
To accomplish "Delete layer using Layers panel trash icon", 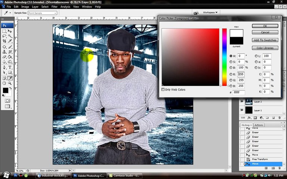I will coord(279,117).
